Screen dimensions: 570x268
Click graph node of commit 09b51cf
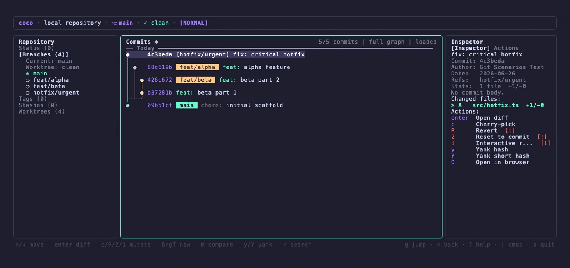(x=128, y=105)
